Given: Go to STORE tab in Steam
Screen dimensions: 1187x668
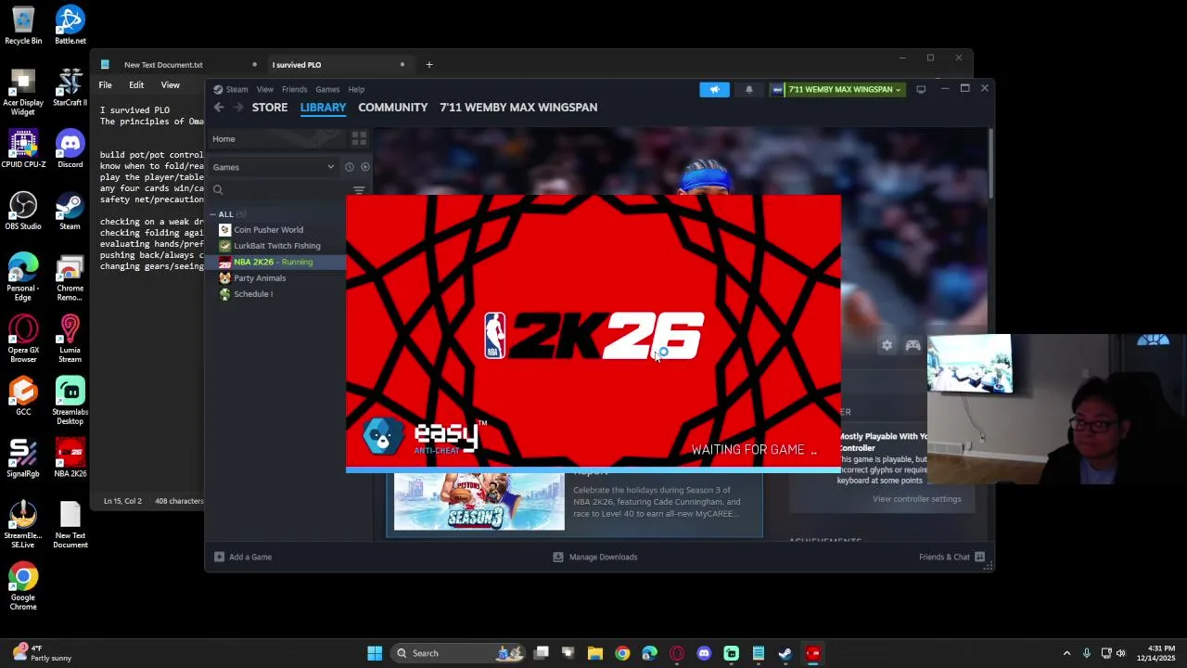Looking at the screenshot, I should (x=270, y=108).
